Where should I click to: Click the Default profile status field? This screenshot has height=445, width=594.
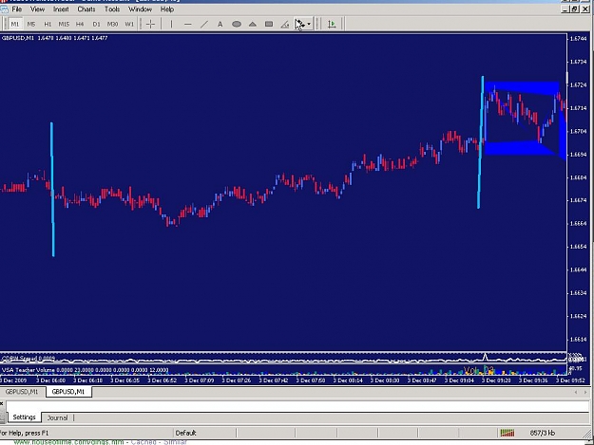tap(205, 433)
